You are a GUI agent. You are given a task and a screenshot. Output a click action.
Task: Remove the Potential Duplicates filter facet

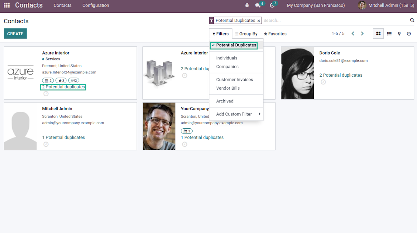tap(258, 20)
